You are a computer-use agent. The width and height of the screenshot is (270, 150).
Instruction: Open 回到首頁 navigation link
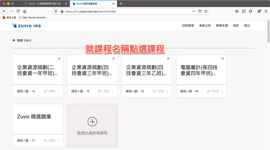coord(188,26)
